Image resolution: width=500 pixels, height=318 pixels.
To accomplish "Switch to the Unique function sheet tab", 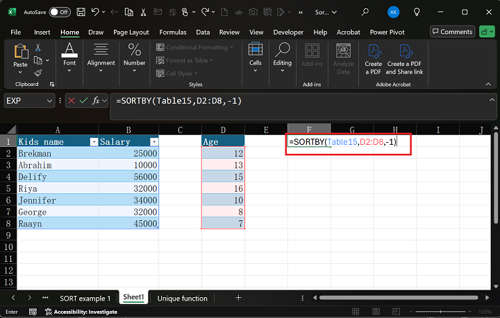I will (182, 298).
